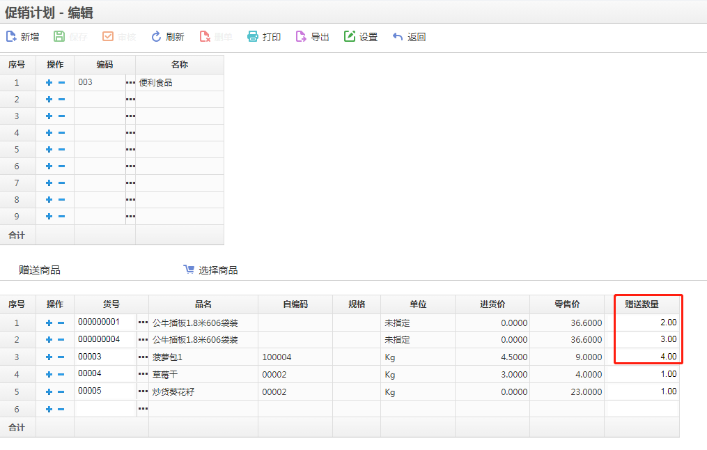Image resolution: width=707 pixels, height=450 pixels.
Task: Select the 炒货葵花籽 product name
Action: click(x=173, y=391)
